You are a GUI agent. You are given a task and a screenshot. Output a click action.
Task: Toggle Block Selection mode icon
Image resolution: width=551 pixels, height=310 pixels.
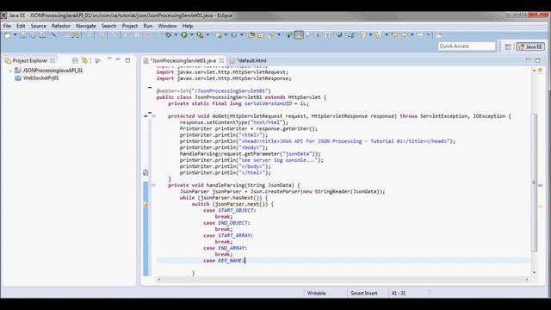tap(318, 35)
